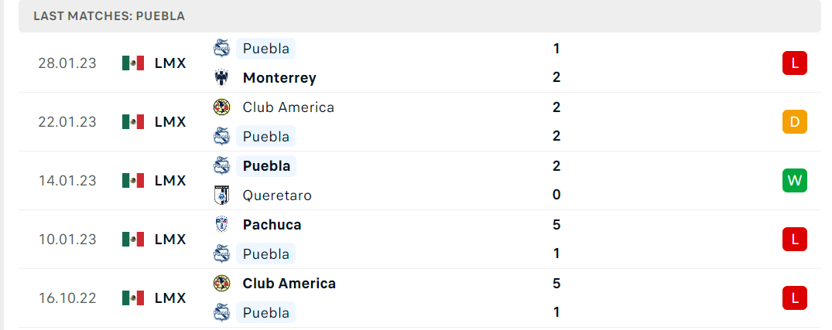Screen dimensions: 832x330
Task: Click the Monterrey club crest icon
Action: tap(221, 78)
